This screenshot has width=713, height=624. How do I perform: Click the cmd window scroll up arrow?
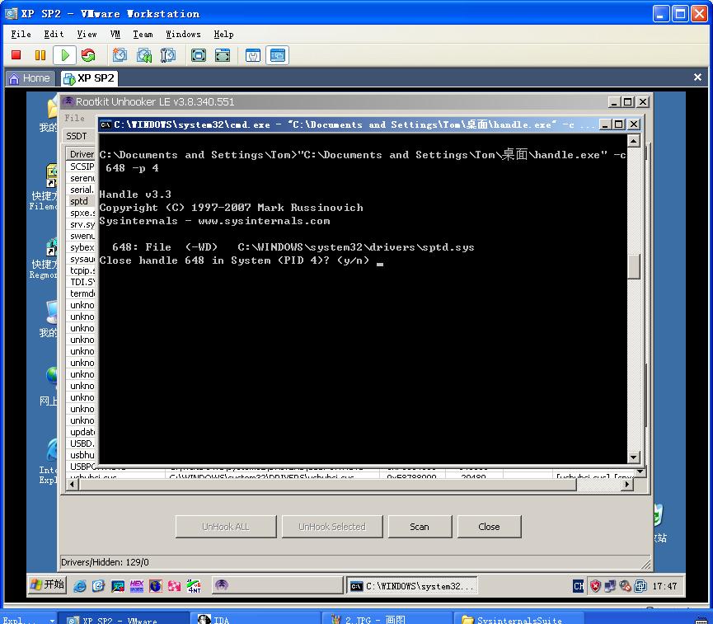[633, 141]
